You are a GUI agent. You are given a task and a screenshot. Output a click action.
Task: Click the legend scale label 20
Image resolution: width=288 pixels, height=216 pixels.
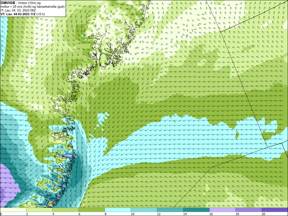tap(264, 214)
